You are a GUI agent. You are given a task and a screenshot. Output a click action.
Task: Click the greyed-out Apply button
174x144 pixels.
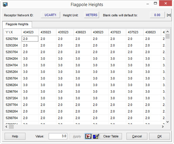77,136
